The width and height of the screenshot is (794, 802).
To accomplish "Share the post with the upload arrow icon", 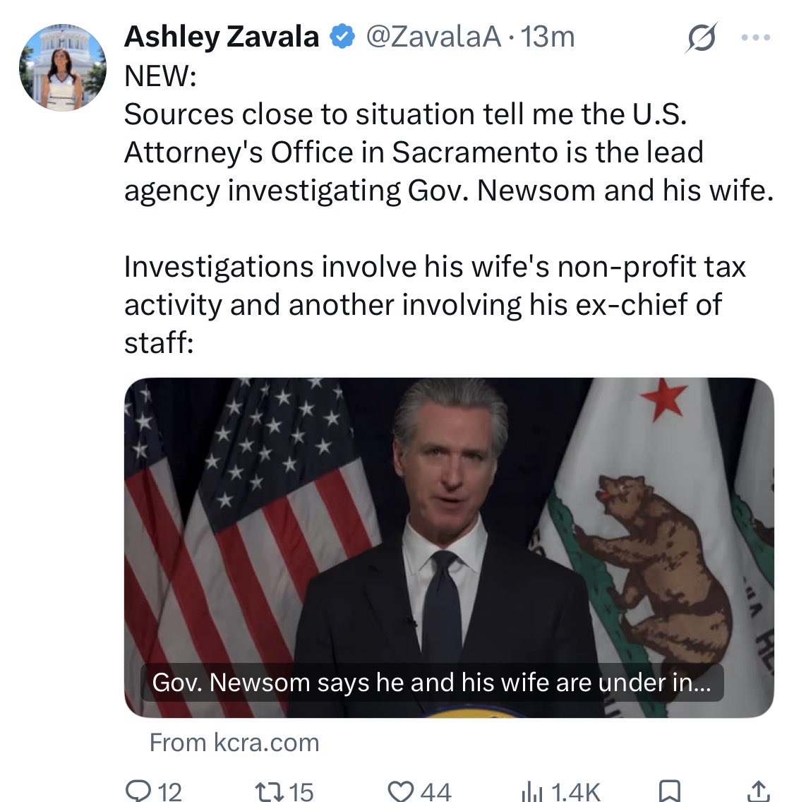I will pyautogui.click(x=759, y=791).
